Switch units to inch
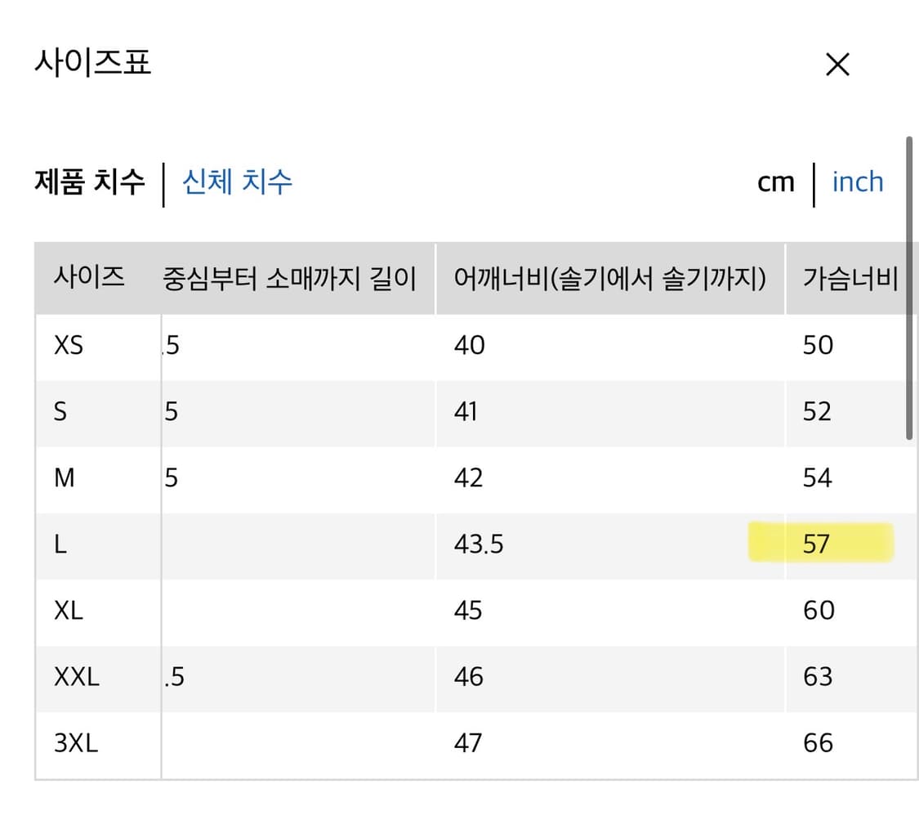Image resolution: width=919 pixels, height=838 pixels. [857, 182]
